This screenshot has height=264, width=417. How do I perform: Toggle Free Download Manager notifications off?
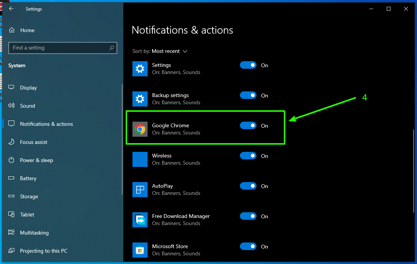(248, 216)
